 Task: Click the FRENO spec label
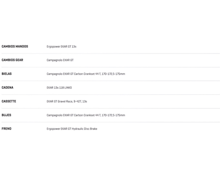[x=7, y=129]
